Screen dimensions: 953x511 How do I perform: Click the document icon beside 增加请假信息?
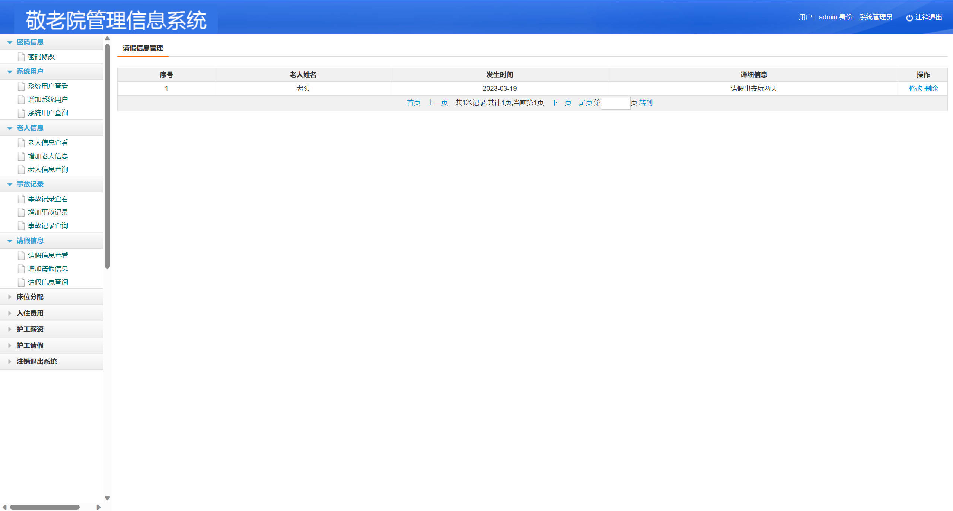pyautogui.click(x=21, y=269)
